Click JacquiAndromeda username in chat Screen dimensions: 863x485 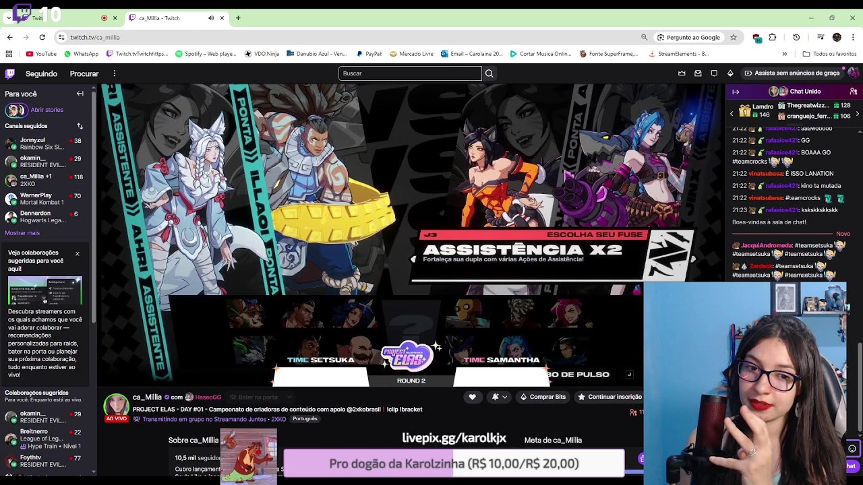767,246
